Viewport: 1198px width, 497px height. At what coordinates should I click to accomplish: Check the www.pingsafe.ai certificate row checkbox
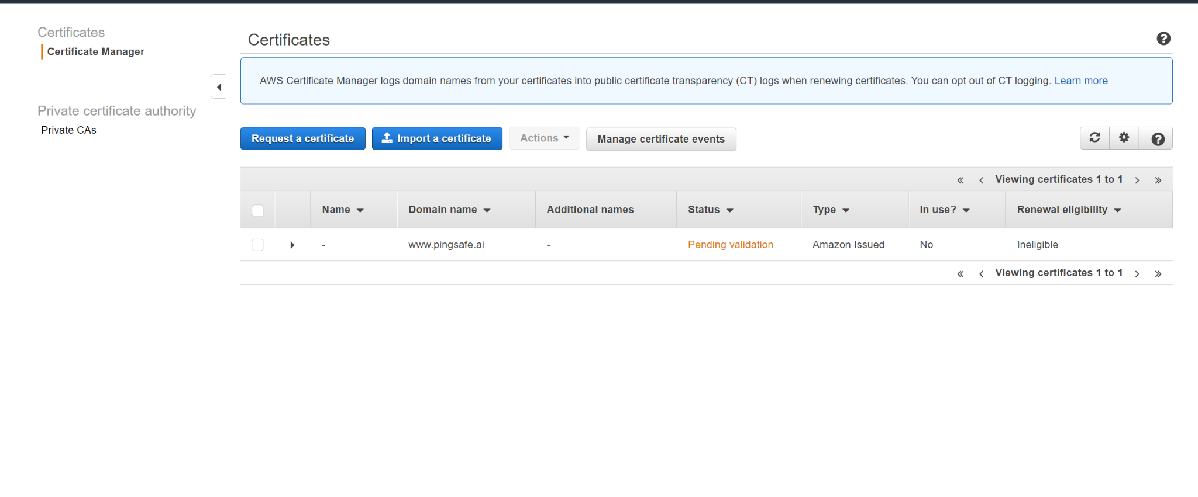(x=257, y=245)
